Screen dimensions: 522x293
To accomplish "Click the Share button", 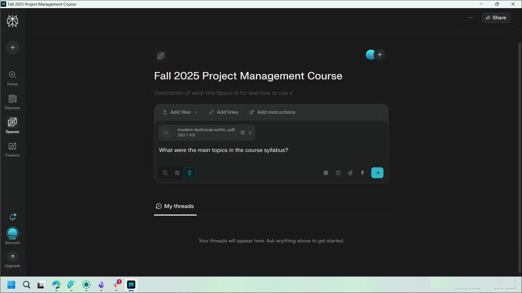I will 496,18.
